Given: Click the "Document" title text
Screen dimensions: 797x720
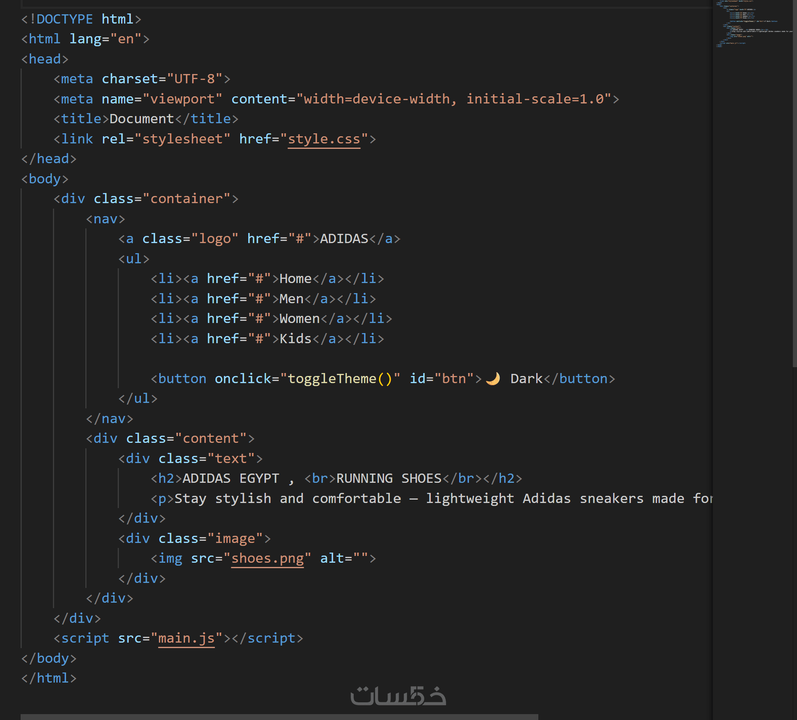Looking at the screenshot, I should pos(142,119).
